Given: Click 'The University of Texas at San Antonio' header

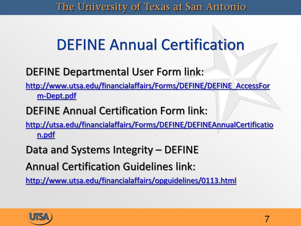Looking at the screenshot, I should (x=151, y=7).
